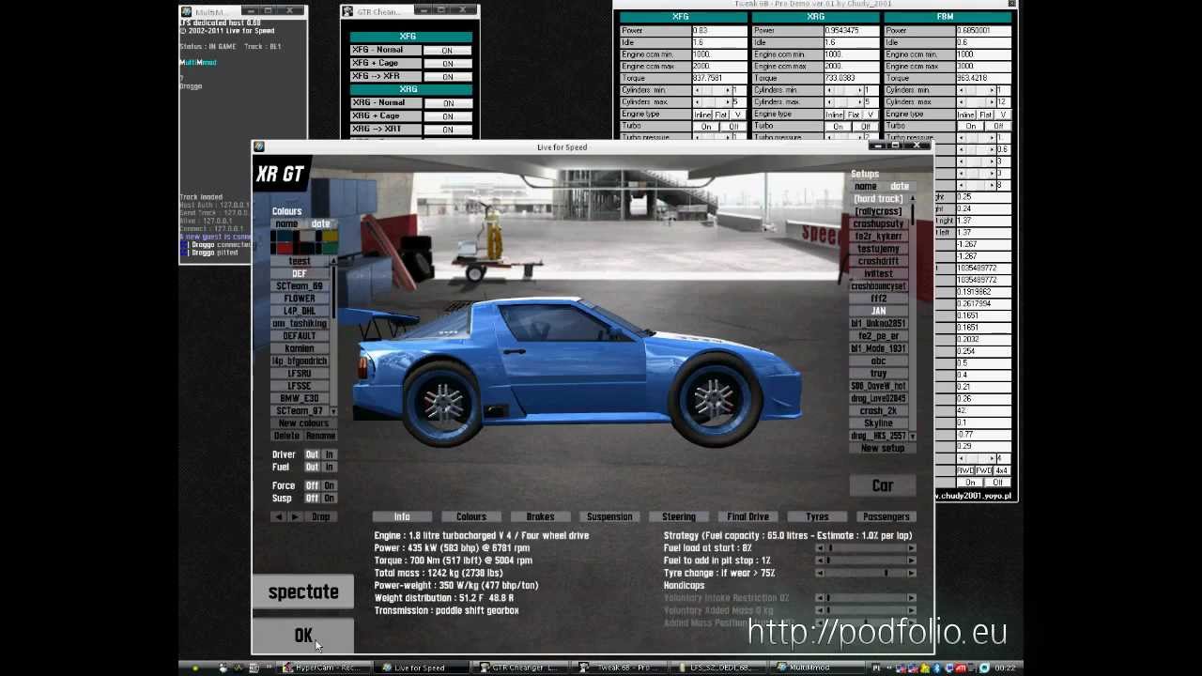The height and width of the screenshot is (676, 1202).
Task: Select the [rallycross] setup
Action: coord(878,211)
